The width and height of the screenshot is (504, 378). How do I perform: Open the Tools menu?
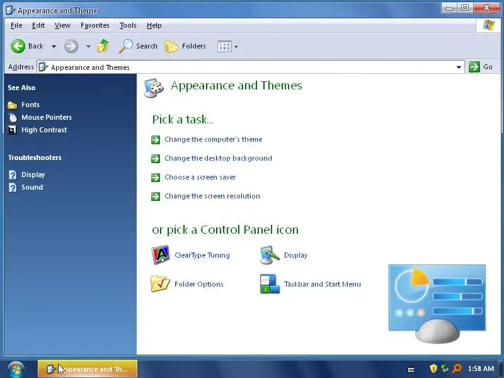(x=128, y=25)
